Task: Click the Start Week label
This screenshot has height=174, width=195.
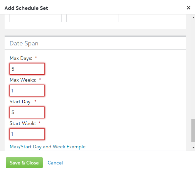Action: tap(23, 123)
